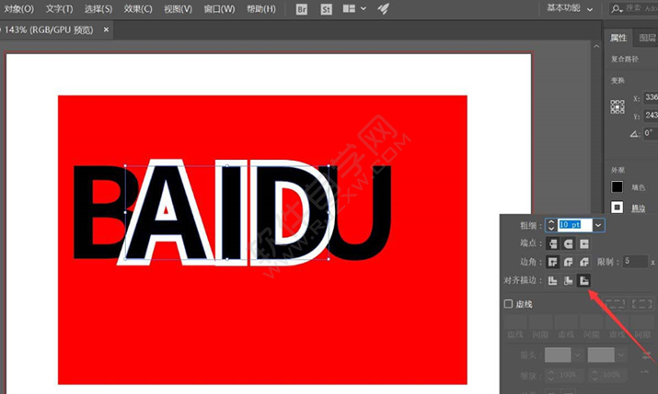This screenshot has width=658, height=394.
Task: Align stroke to outside icon
Action: pyautogui.click(x=583, y=280)
